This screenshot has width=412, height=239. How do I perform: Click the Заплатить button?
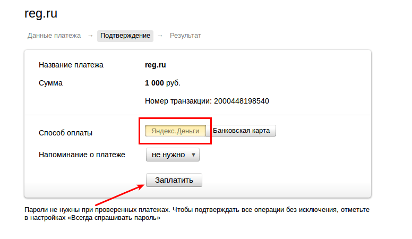point(174,180)
